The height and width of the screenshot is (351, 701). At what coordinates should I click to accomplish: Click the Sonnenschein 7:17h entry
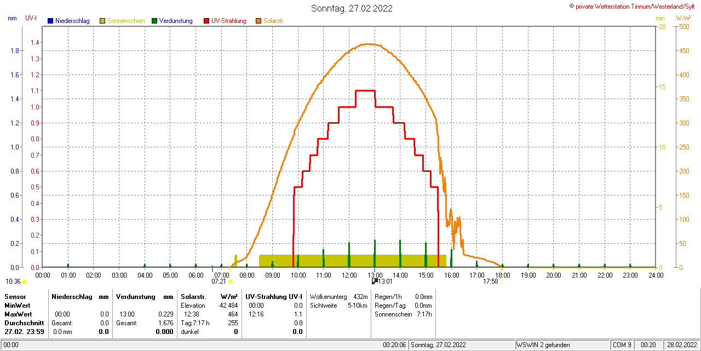[x=403, y=314]
